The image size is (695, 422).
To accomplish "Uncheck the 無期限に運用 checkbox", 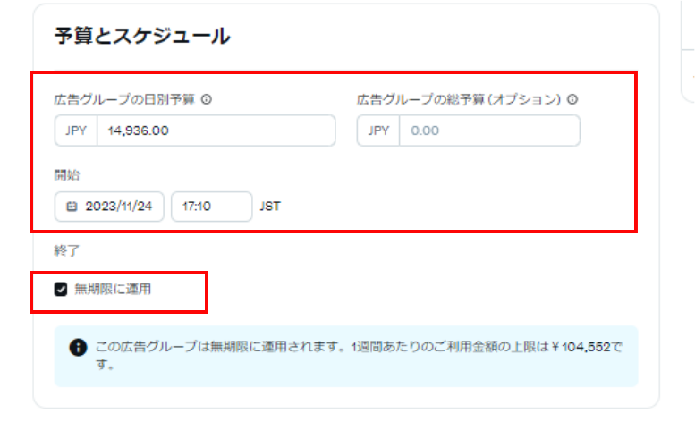I will click(x=61, y=289).
